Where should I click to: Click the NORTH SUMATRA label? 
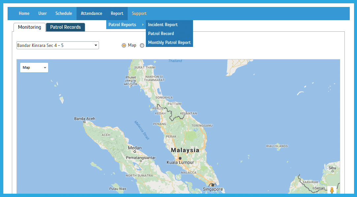click(139, 176)
